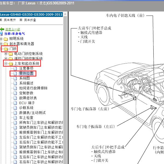Expand the 遥控门锁控制系统 node
Image resolution: width=164 pixels, height=164 pixels.
click(6, 58)
